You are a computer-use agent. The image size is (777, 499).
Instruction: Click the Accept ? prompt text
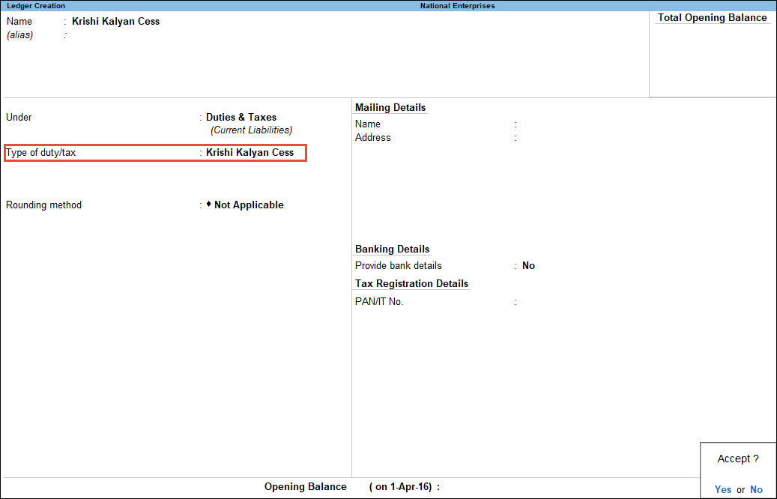(738, 459)
